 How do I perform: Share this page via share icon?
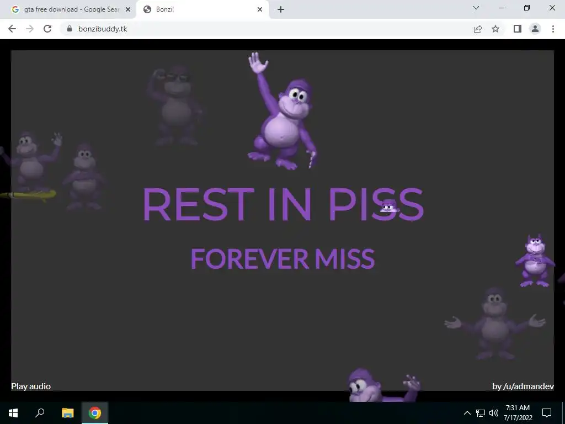tap(478, 29)
